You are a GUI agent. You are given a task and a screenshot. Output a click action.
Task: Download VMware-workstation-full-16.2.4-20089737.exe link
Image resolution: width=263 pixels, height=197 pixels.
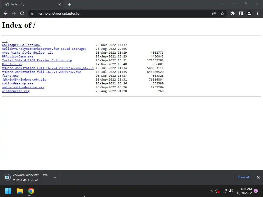[41, 72]
